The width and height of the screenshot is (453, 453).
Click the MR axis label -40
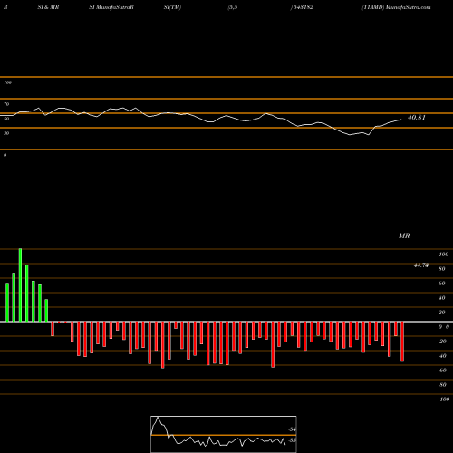tap(442, 356)
